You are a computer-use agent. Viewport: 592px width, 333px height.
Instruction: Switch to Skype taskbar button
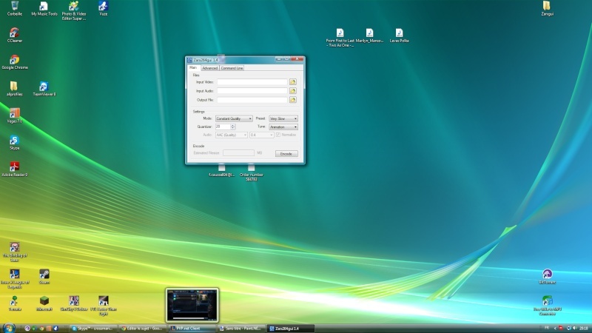94,329
